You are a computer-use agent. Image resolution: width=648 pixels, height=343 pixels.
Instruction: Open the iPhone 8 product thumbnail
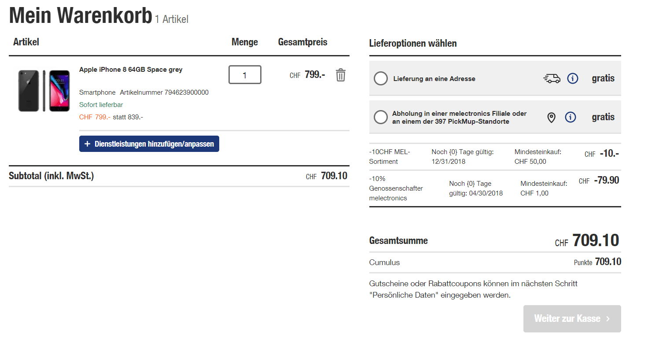44,90
